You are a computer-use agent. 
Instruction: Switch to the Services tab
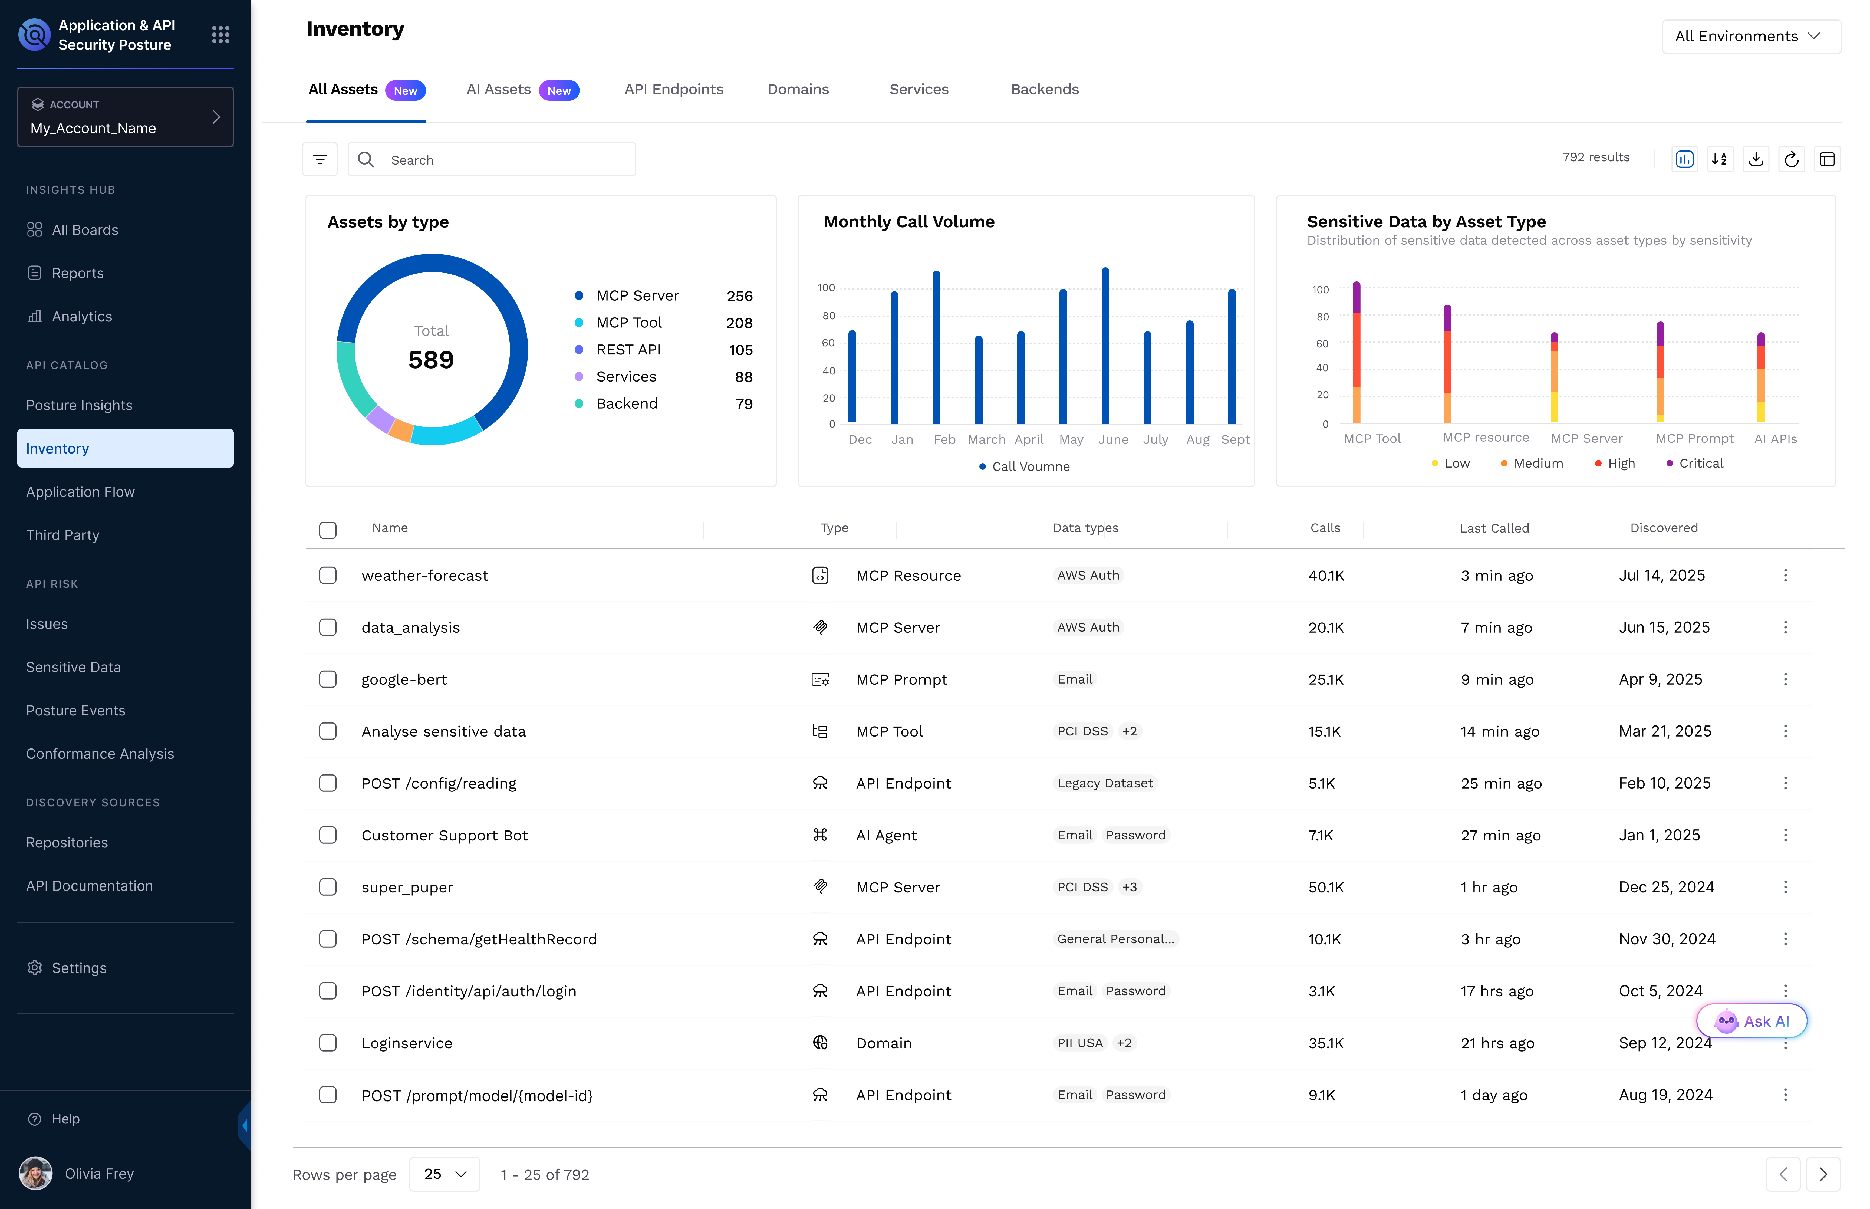919,90
